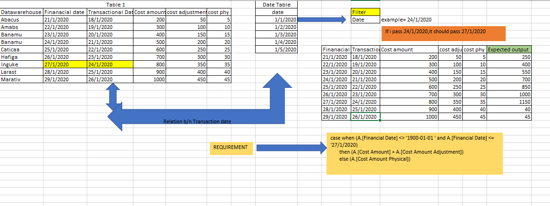This screenshot has height=206, width=550.
Task: Click cost phy 40 in the Larast row
Action: click(x=219, y=72)
